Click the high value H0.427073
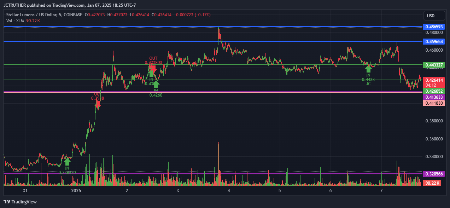The height and width of the screenshot is (208, 450). pos(117,15)
